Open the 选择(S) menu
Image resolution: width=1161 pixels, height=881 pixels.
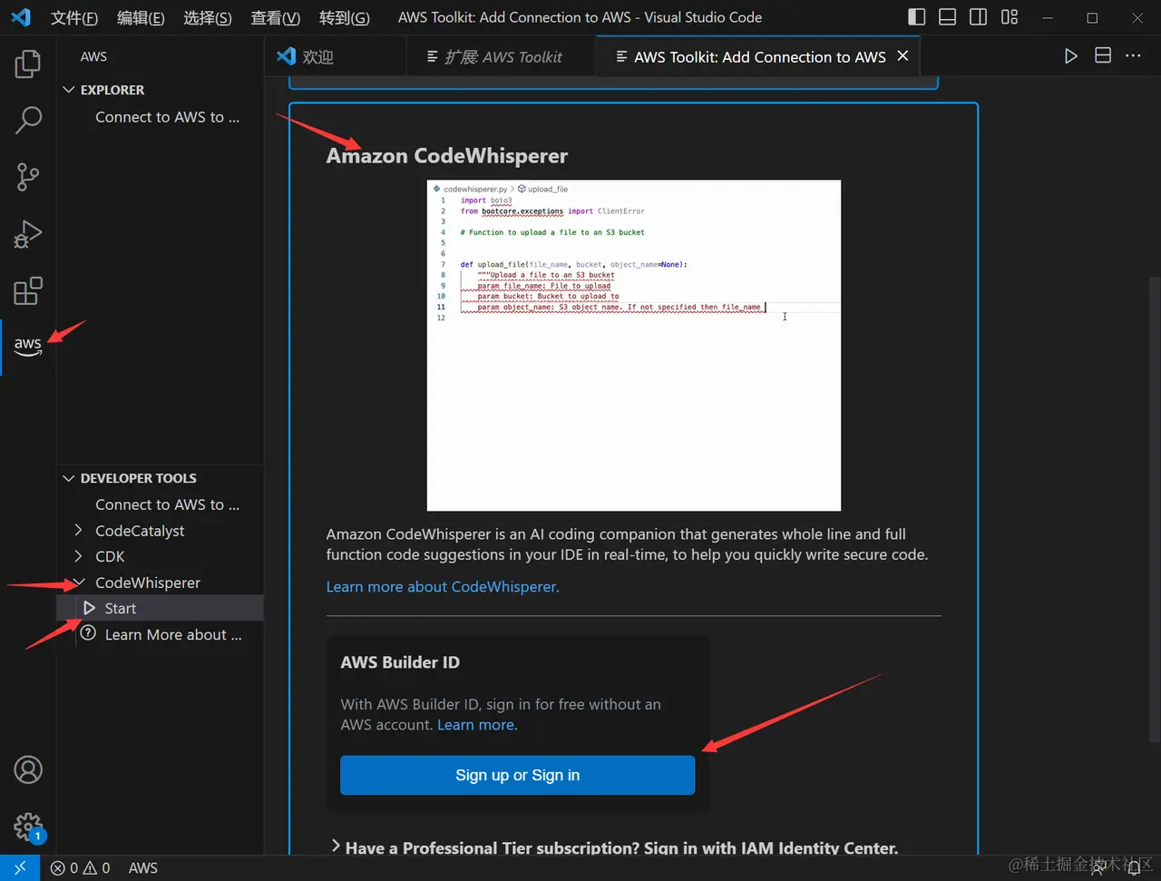[x=208, y=17]
